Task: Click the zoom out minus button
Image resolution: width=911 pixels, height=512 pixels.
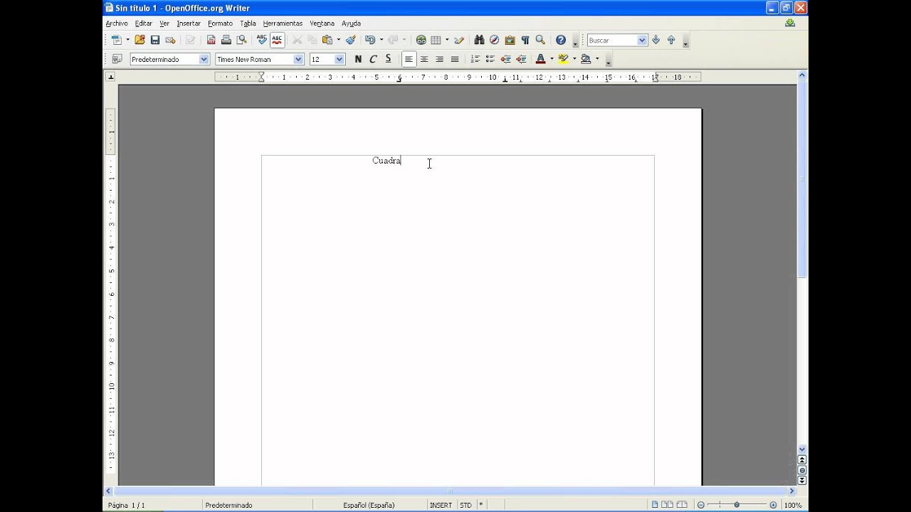Action: pos(700,505)
